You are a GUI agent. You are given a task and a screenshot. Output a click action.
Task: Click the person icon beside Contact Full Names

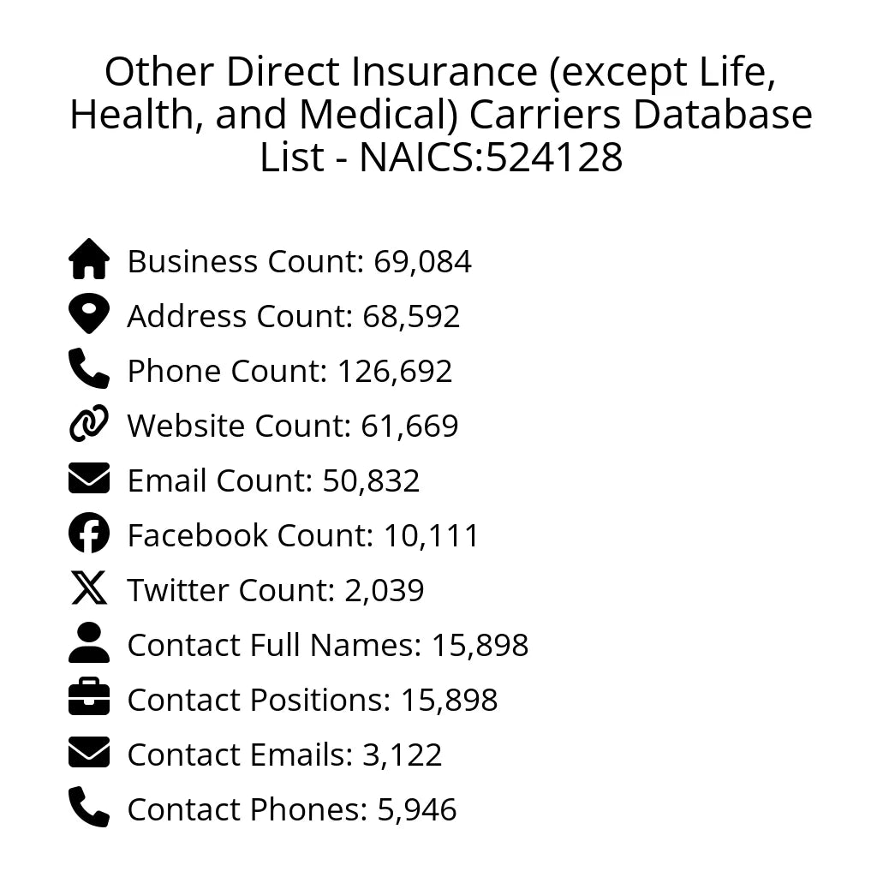pyautogui.click(x=89, y=643)
